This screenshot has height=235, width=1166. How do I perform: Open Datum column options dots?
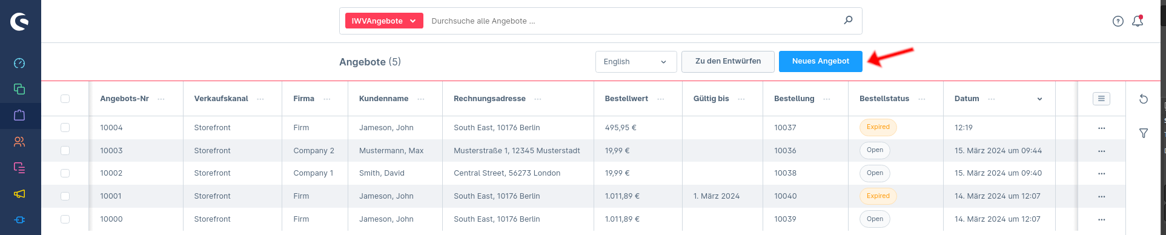tap(992, 99)
